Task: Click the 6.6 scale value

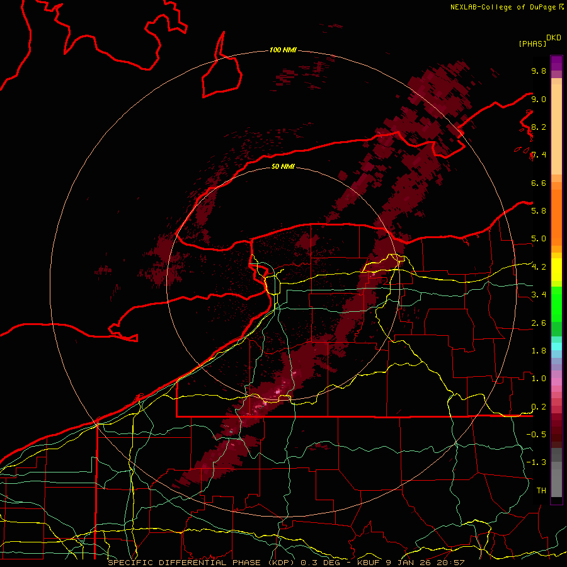Action: [x=539, y=183]
